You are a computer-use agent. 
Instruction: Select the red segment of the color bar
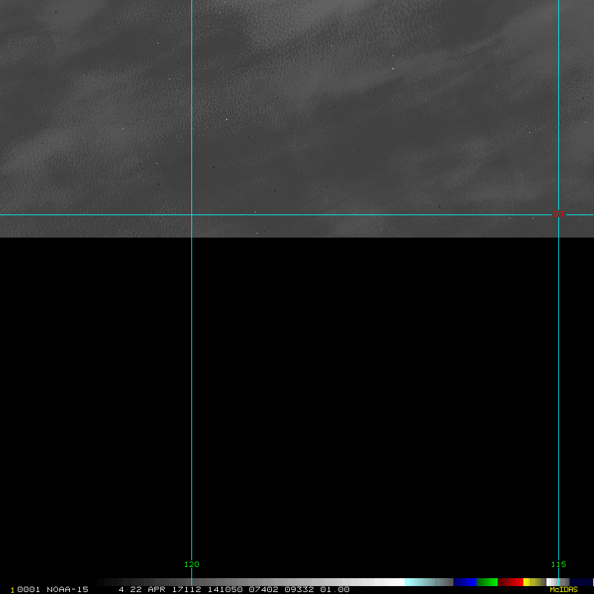[x=510, y=582]
